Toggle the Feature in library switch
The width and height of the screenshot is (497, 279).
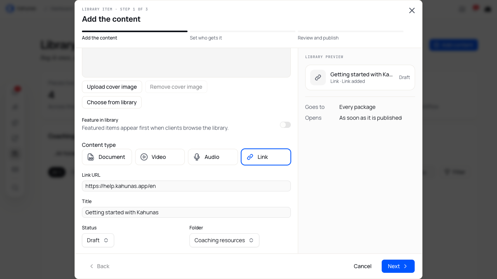(x=285, y=125)
